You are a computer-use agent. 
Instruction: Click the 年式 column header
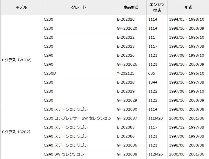188,8
